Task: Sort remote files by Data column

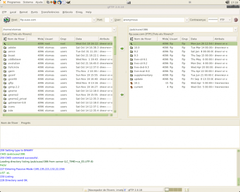Action: 202,39
